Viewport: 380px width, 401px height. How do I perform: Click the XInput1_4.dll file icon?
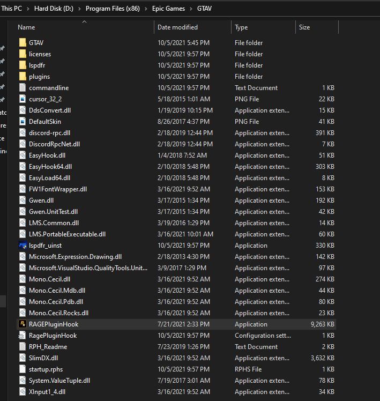[x=23, y=392]
